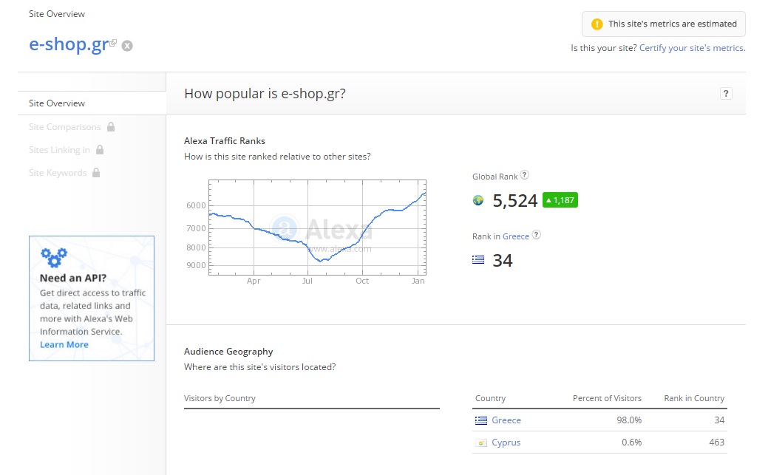768x475 pixels.
Task: Select the Site Overview sidebar tab
Action: click(x=57, y=103)
